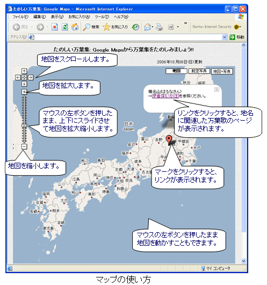Open the address bar dropdown arrow
The width and height of the screenshot is (267, 285).
[225, 37]
